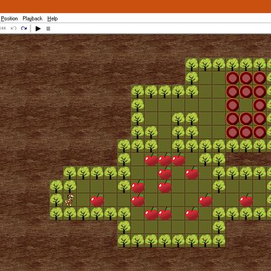Viewport: 271px width, 271px height.
Task: Click the goal circle right of the empty center tile
Action: coord(259,105)
